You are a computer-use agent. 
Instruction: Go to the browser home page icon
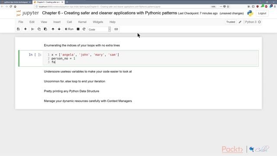click(15, 6)
